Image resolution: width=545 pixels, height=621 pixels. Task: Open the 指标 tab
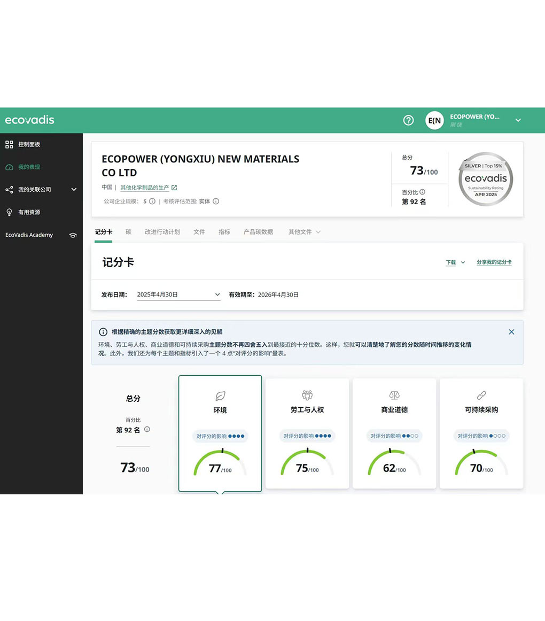pyautogui.click(x=224, y=232)
